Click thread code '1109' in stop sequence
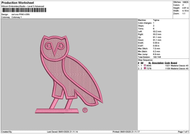The width and height of the screenshot is (190, 134). click(x=168, y=69)
